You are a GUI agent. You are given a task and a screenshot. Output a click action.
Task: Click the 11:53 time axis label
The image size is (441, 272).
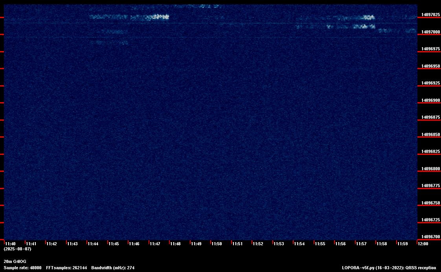(279, 244)
